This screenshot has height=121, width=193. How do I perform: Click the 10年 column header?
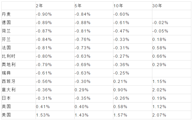click(x=118, y=6)
